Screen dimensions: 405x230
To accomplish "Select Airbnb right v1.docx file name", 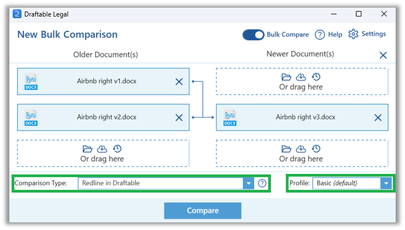I will pyautogui.click(x=106, y=81).
